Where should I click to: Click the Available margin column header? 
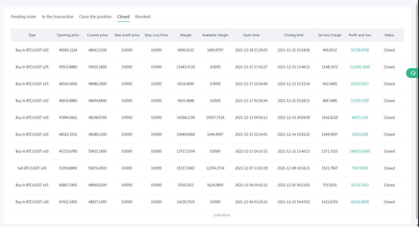[215, 35]
